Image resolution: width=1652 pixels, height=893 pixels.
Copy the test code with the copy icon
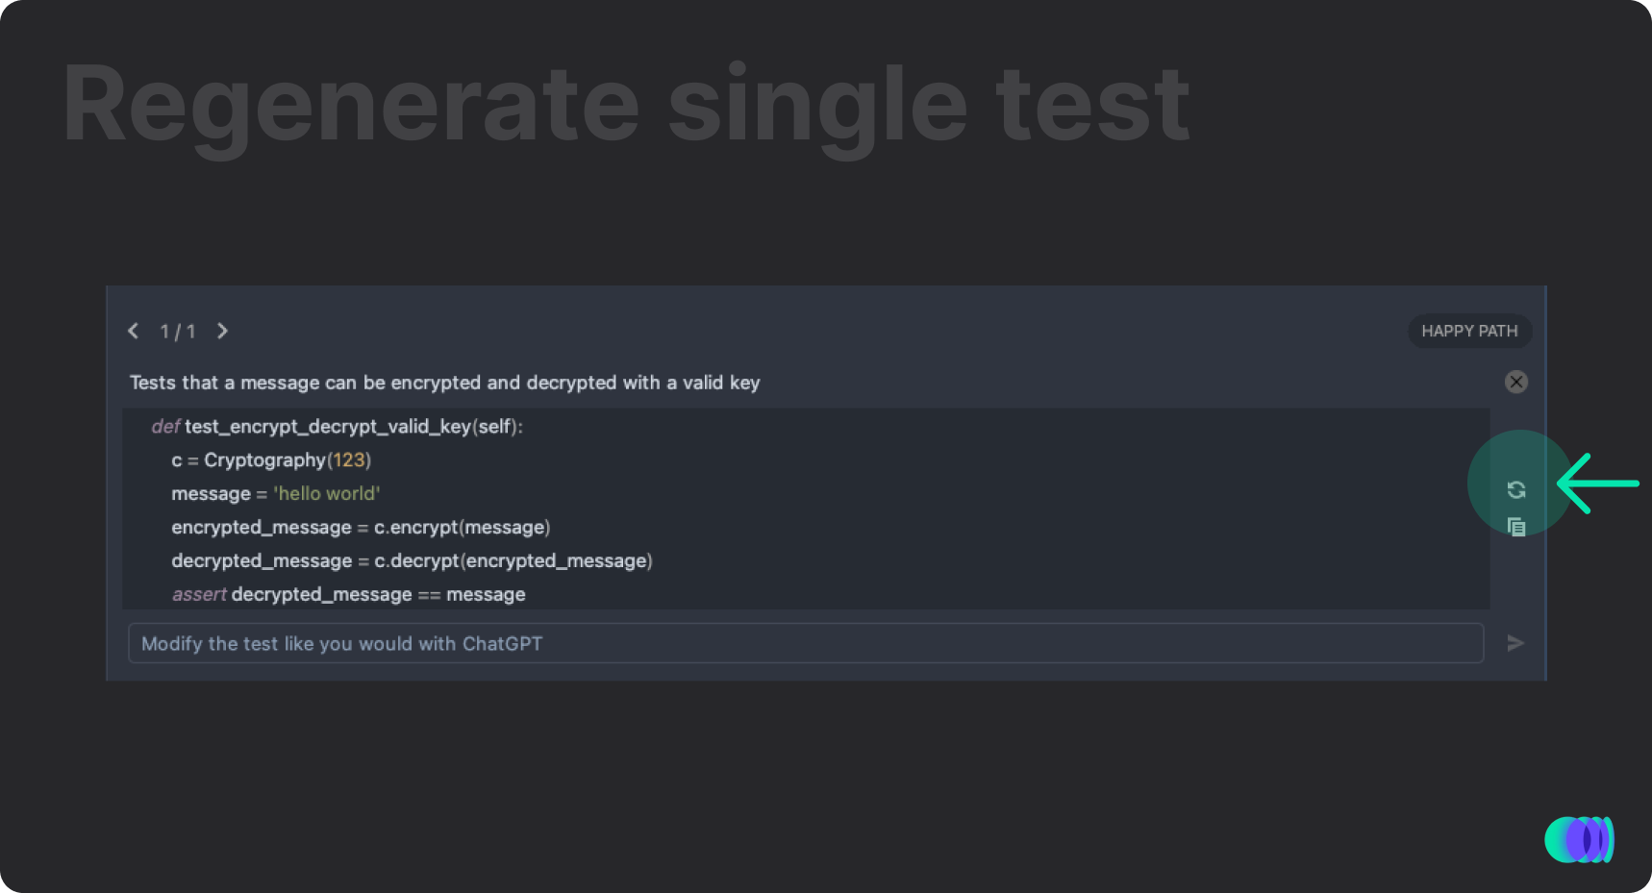click(1516, 527)
